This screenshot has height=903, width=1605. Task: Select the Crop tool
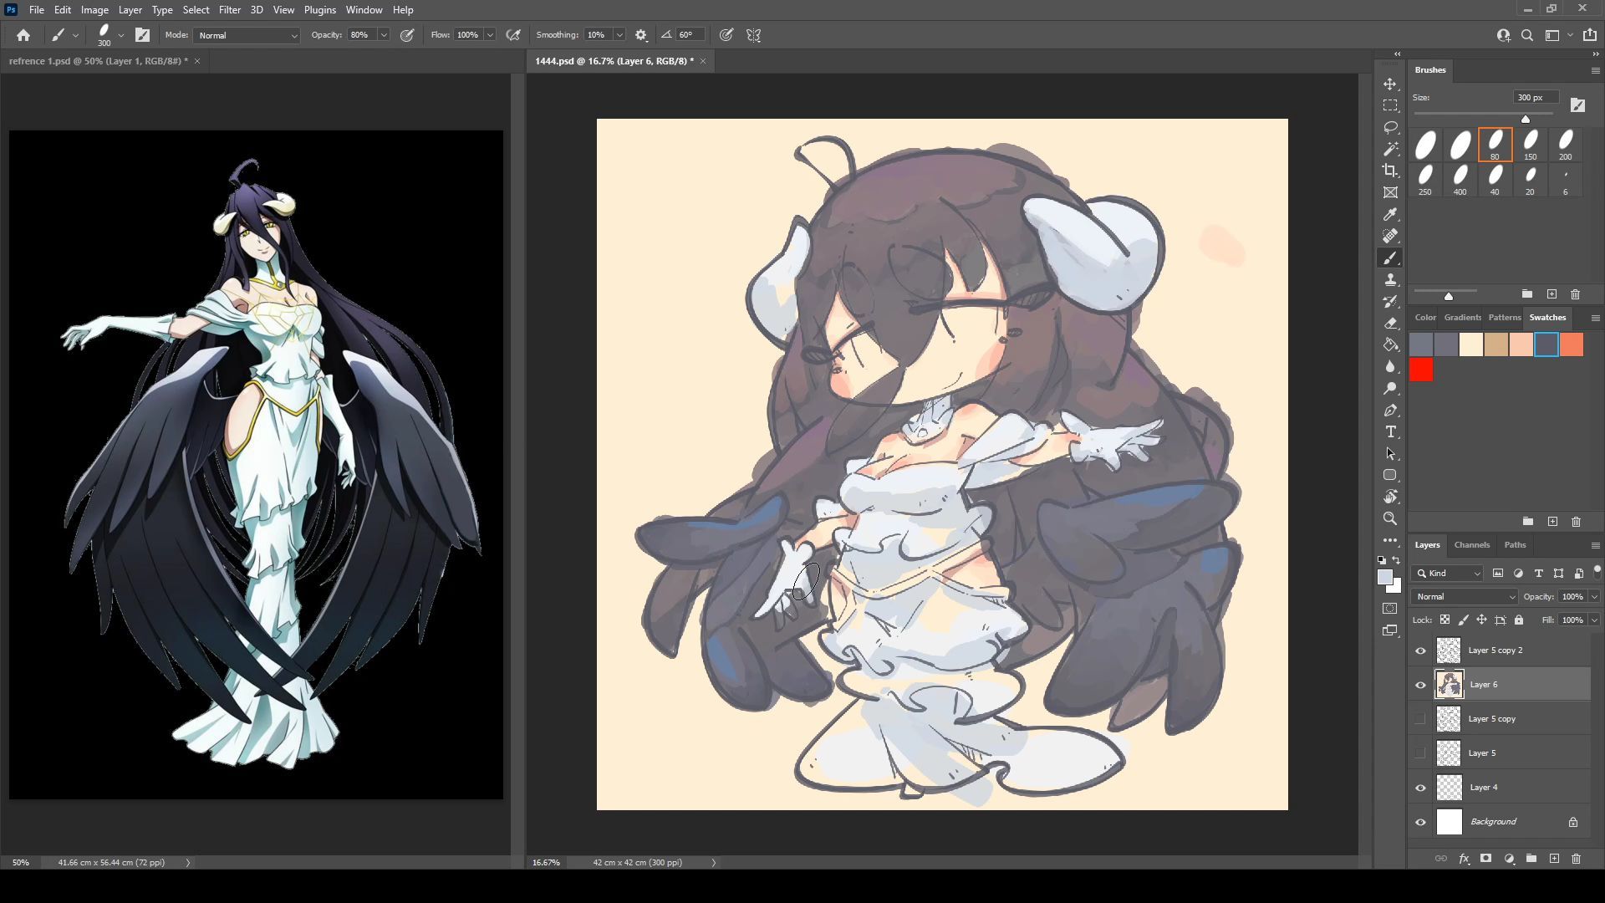coord(1390,171)
